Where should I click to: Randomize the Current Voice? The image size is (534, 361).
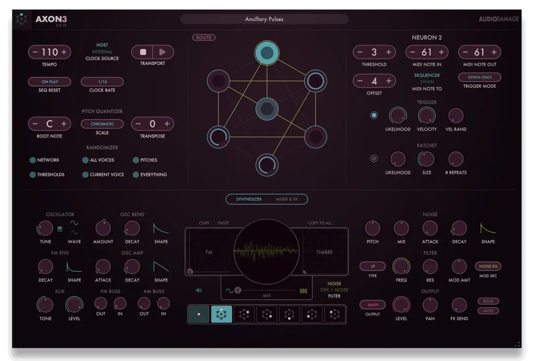click(x=85, y=175)
